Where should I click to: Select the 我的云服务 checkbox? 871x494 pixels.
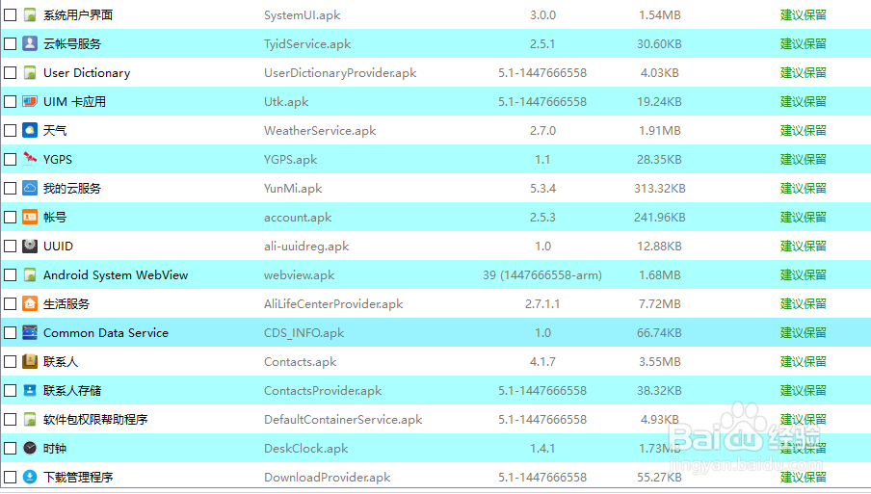tap(10, 188)
